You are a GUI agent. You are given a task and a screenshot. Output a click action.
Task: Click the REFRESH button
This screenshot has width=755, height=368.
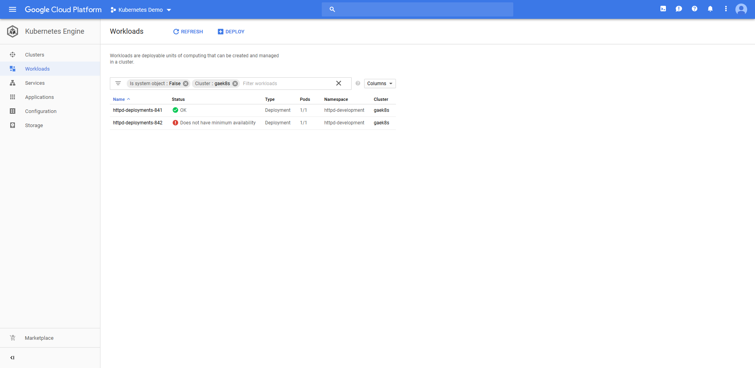188,32
